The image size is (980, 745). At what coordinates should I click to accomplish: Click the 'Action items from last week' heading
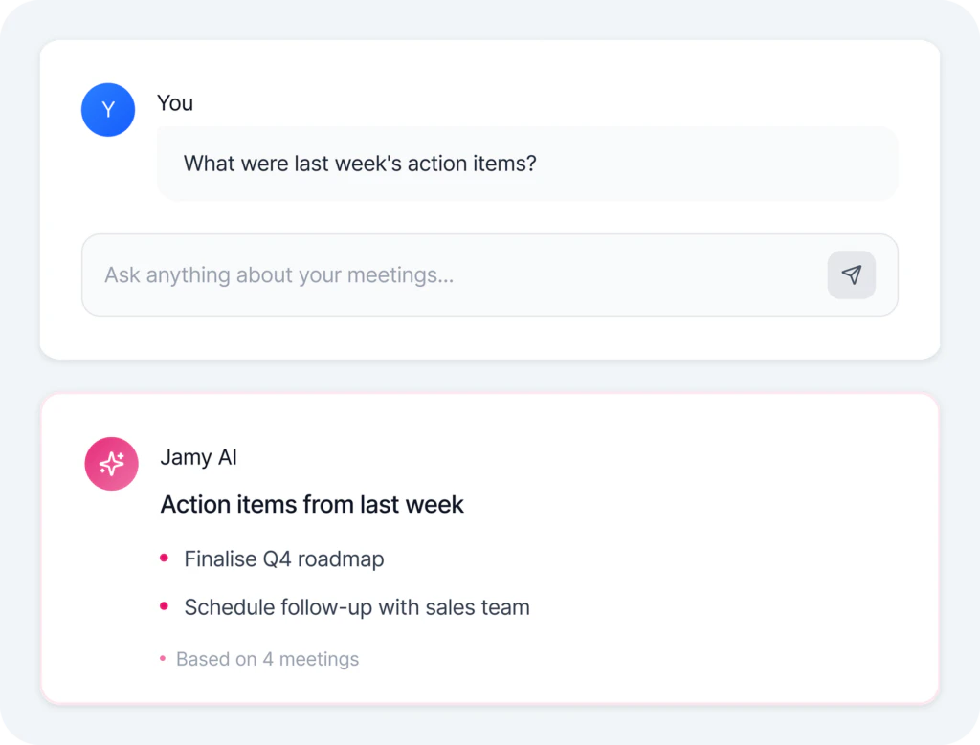tap(312, 504)
